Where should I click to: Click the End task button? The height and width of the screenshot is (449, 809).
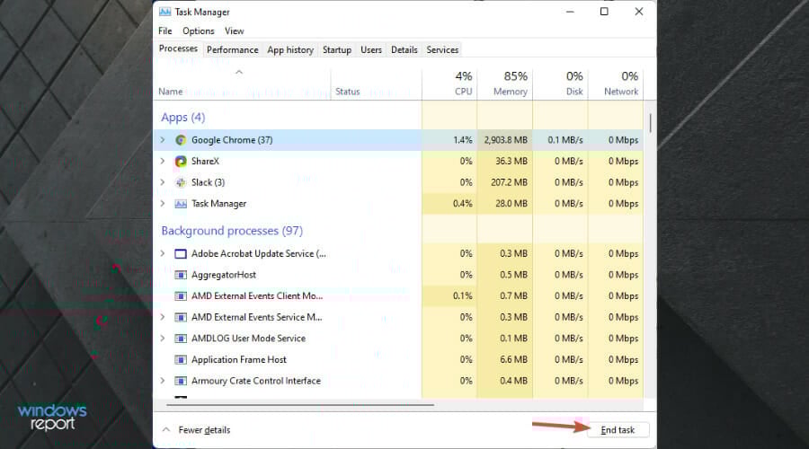click(618, 430)
